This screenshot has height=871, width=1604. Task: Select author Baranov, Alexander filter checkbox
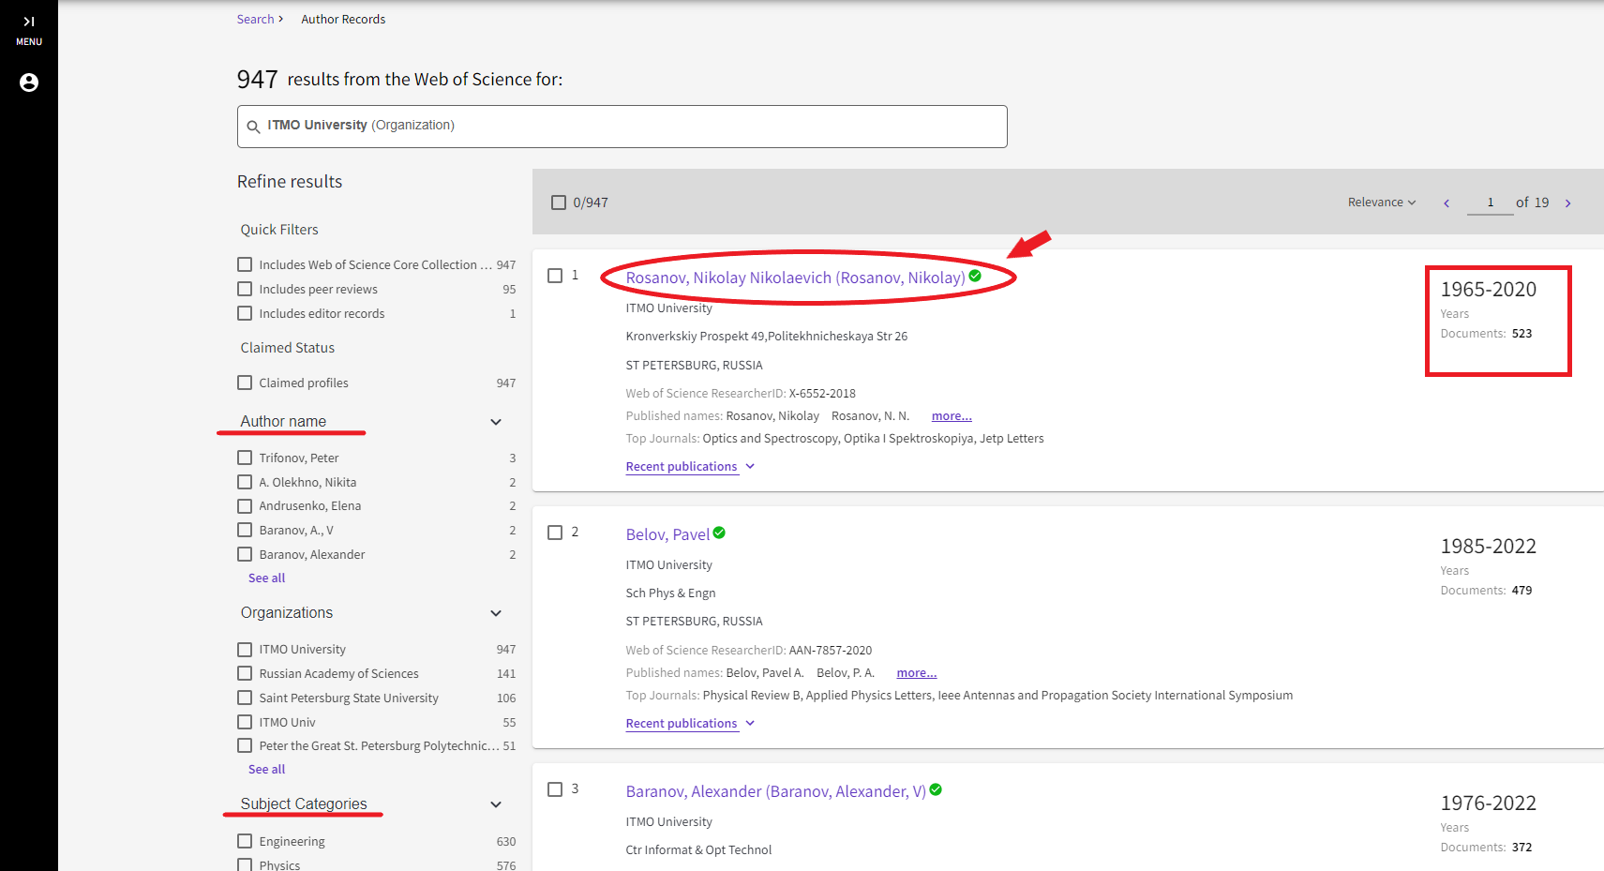(x=245, y=554)
